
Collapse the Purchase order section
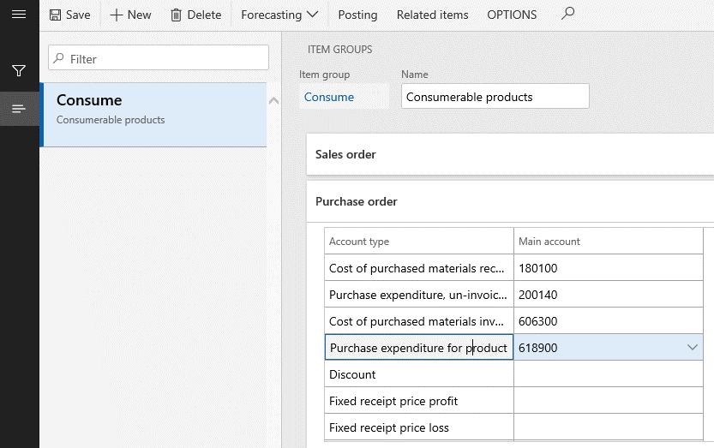(510, 201)
